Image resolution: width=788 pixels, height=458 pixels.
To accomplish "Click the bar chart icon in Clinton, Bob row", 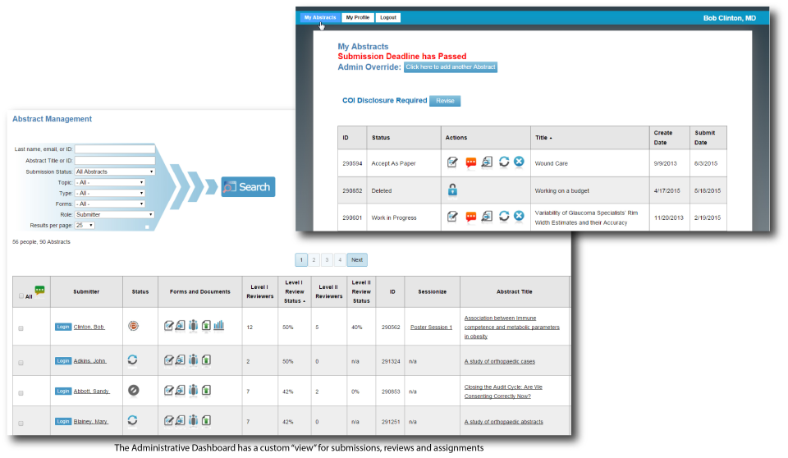I will point(218,326).
